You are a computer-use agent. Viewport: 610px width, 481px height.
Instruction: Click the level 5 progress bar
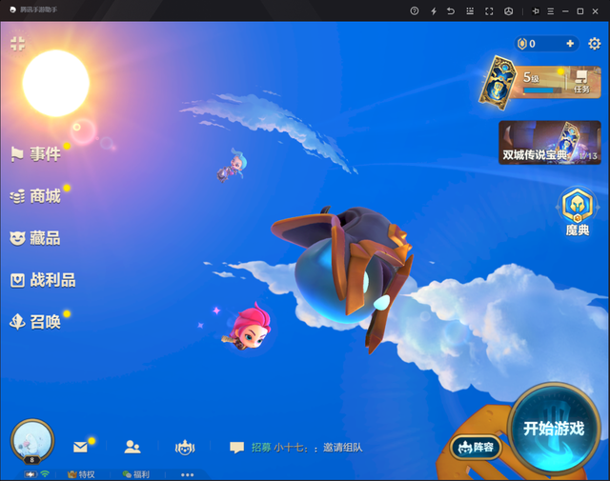pos(542,90)
